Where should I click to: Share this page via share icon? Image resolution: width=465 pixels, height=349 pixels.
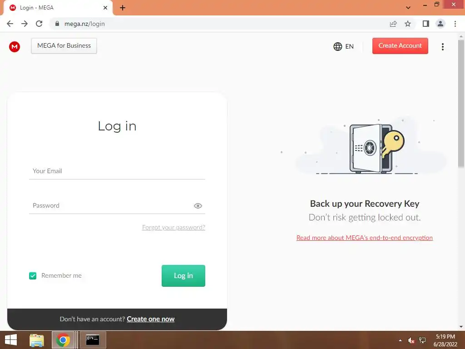393,24
